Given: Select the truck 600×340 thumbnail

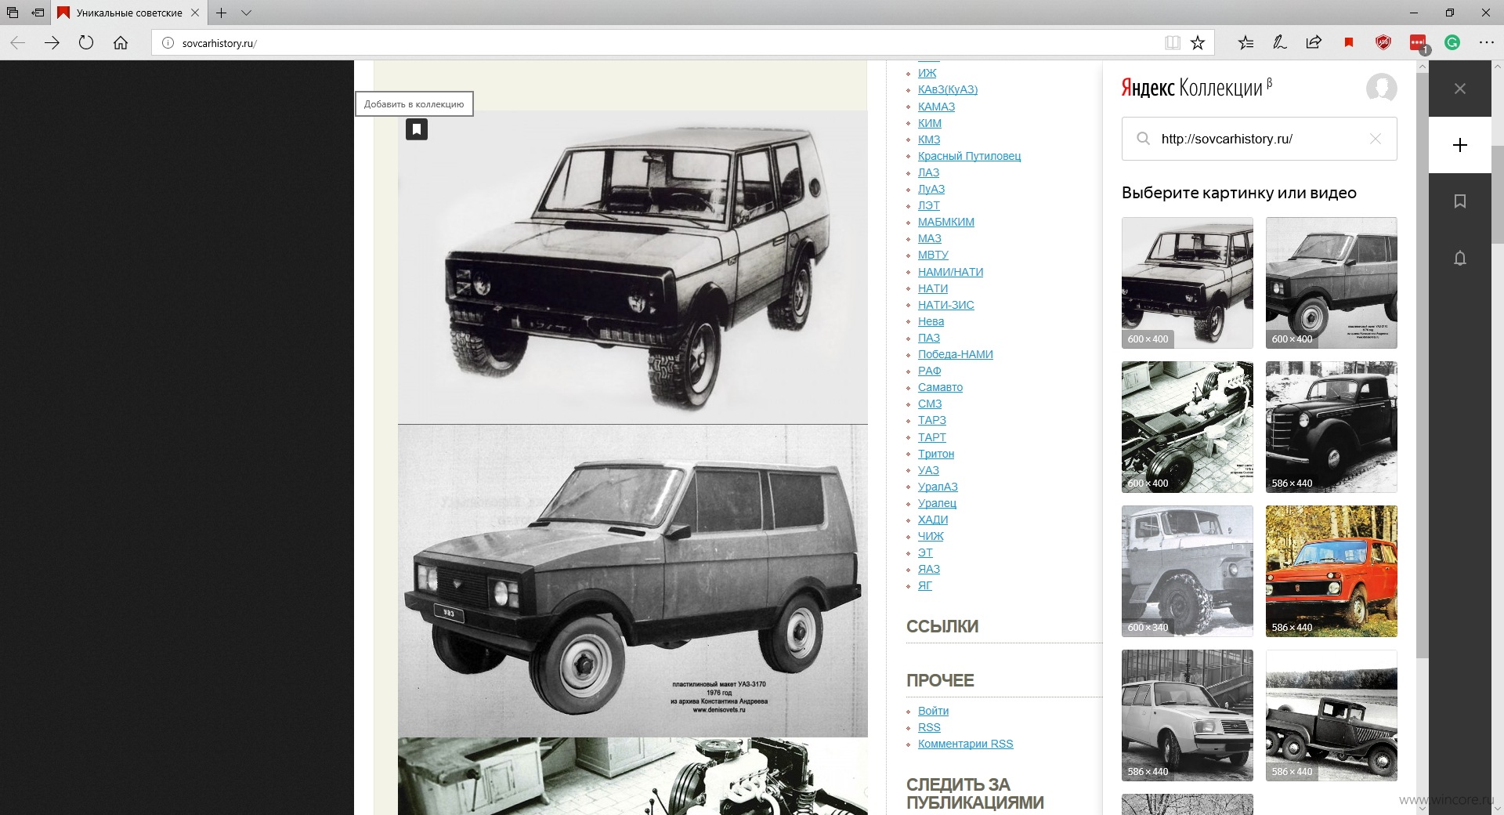Looking at the screenshot, I should click(1188, 571).
